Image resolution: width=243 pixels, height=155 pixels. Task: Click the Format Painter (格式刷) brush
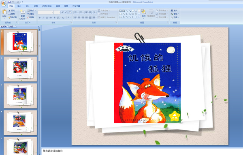click(9, 17)
